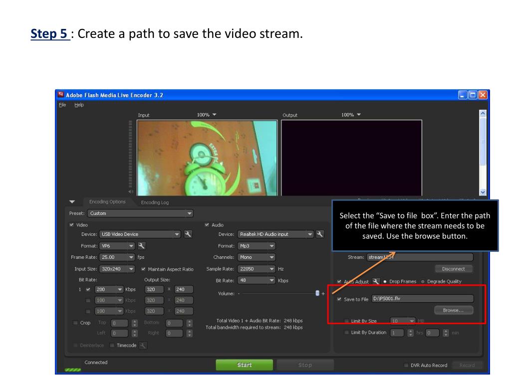Click the Save to File path field
Screen dimensions: 511x383
click(422, 299)
